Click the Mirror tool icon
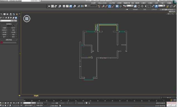The height and width of the screenshot is (107, 178). [x=82, y=6]
